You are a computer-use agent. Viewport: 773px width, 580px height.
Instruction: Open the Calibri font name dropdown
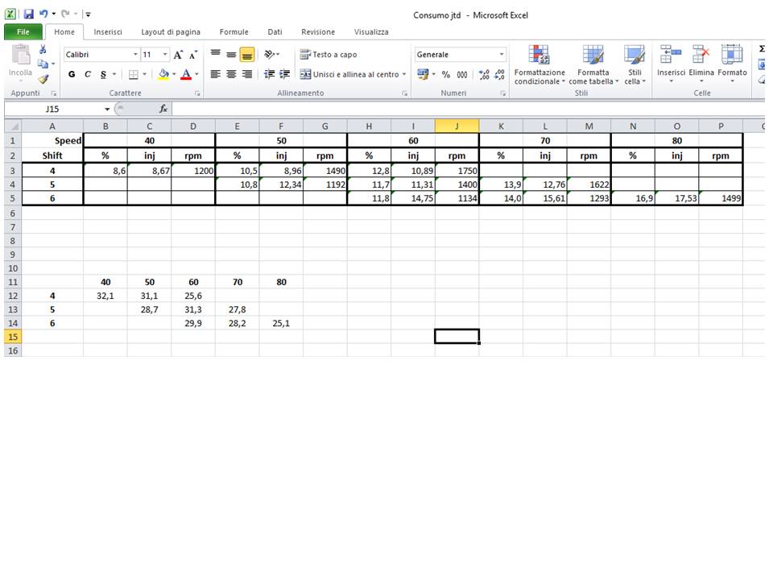click(x=135, y=54)
